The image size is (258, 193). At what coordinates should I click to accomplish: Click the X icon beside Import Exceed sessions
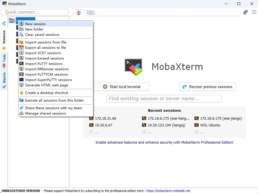(x=21, y=58)
